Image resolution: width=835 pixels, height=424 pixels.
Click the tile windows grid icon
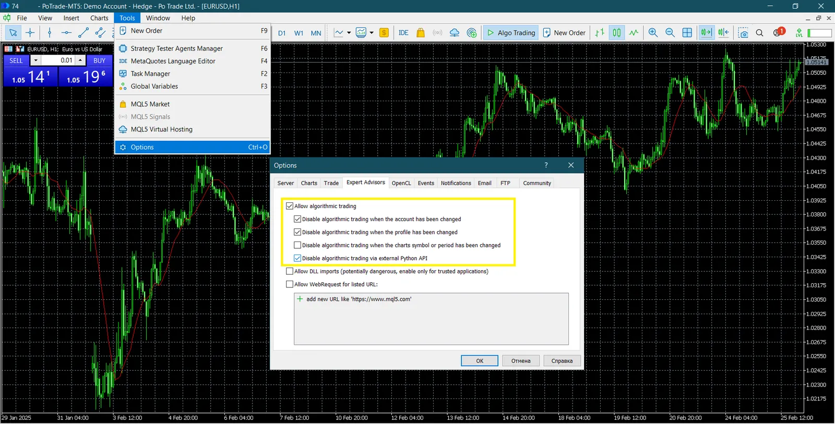[687, 33]
